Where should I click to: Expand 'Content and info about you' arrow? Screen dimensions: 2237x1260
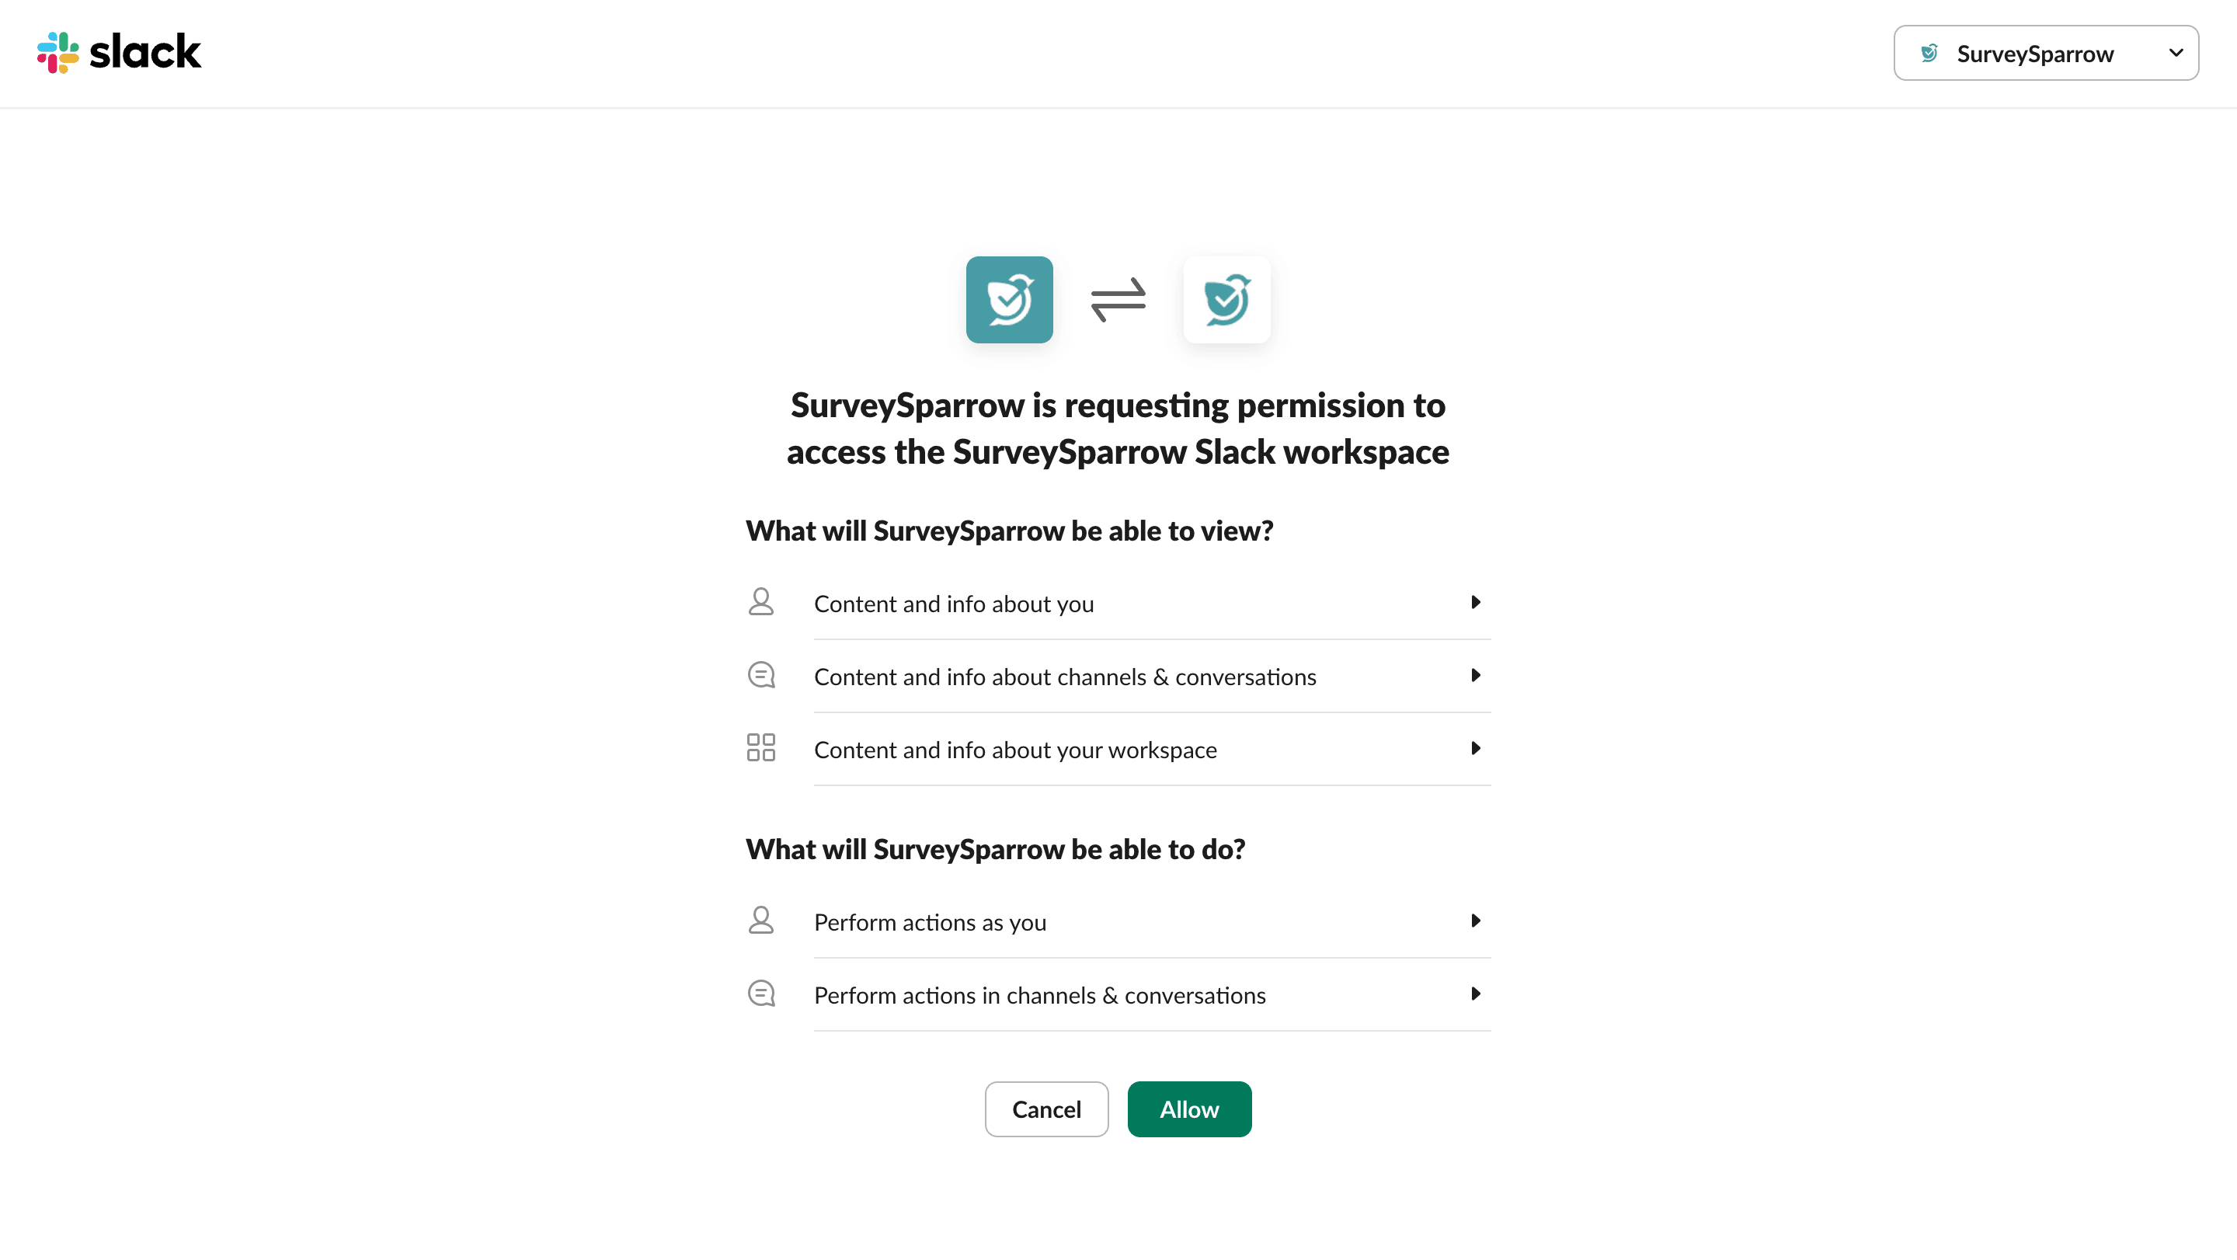pos(1476,602)
